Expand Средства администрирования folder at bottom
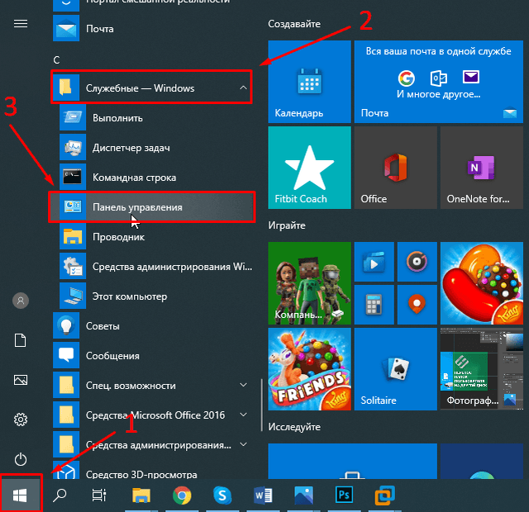This screenshot has height=512, width=529. (152, 444)
